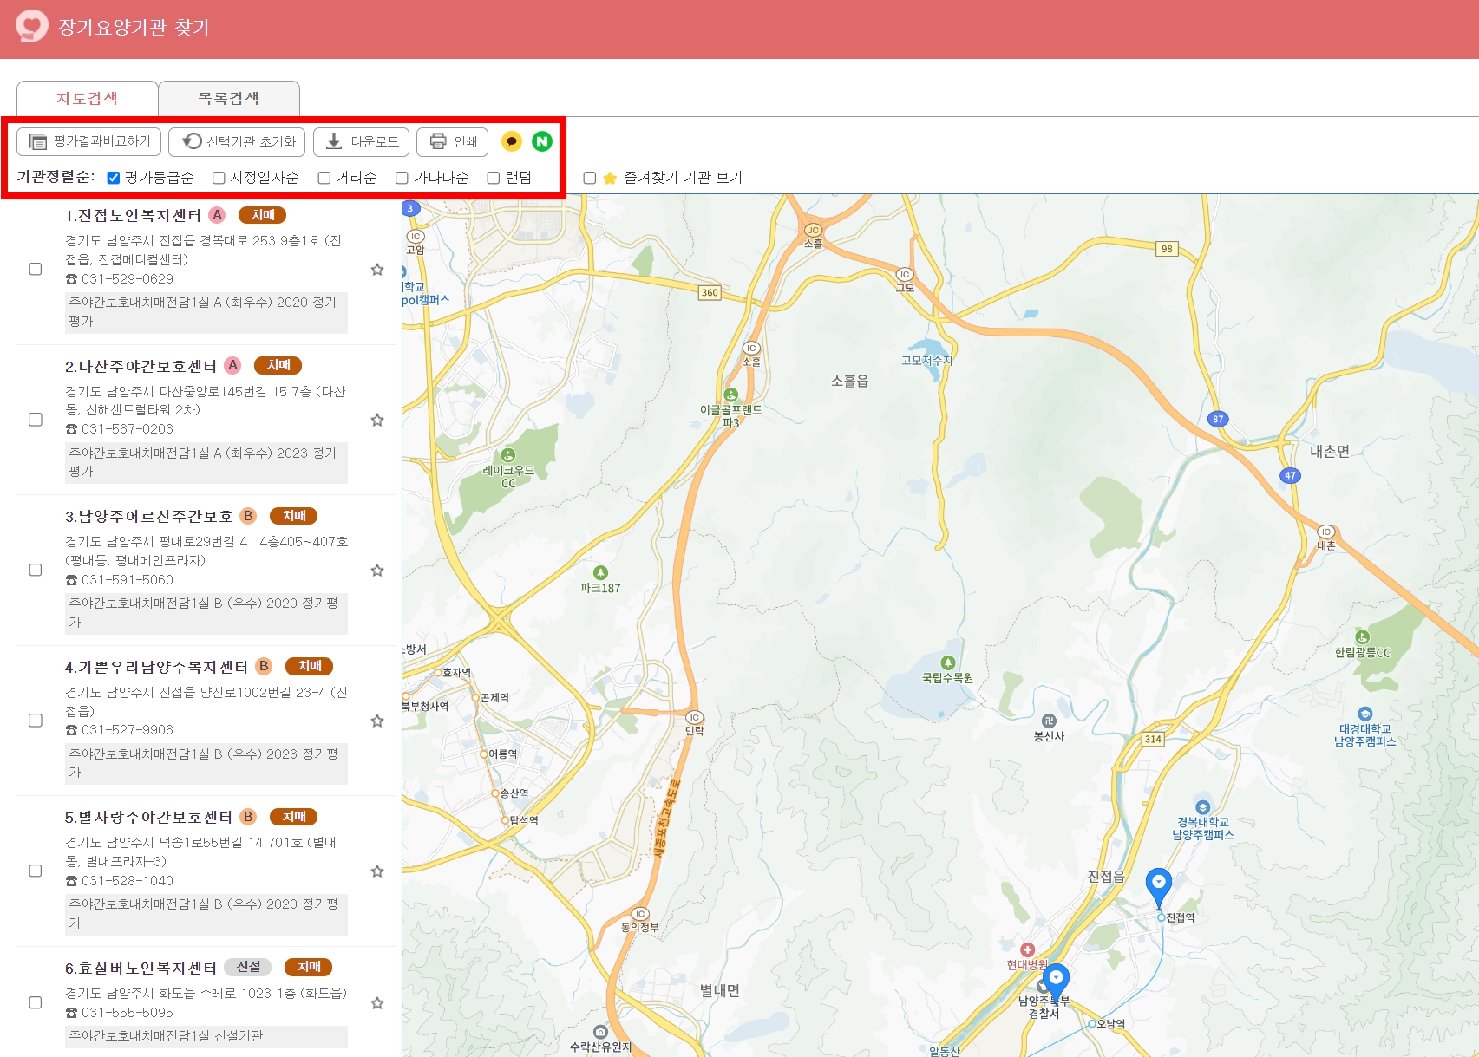Enable 거리순 sorting

click(324, 177)
